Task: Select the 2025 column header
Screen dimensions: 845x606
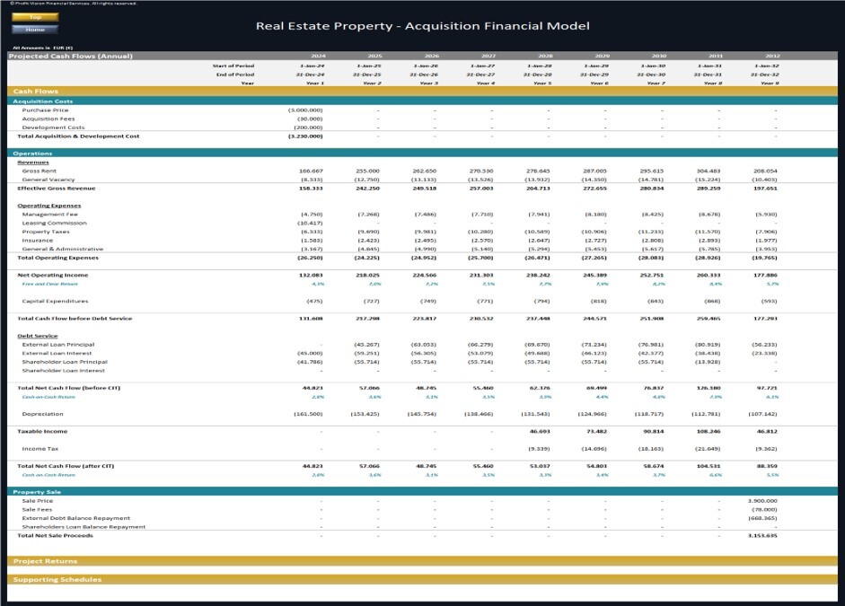Action: point(375,56)
